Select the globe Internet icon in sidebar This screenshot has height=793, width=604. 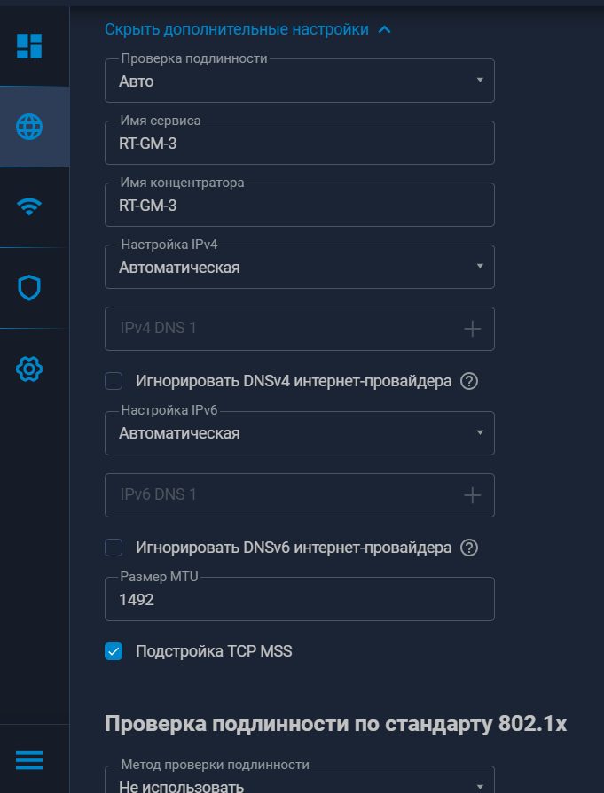pyautogui.click(x=29, y=127)
